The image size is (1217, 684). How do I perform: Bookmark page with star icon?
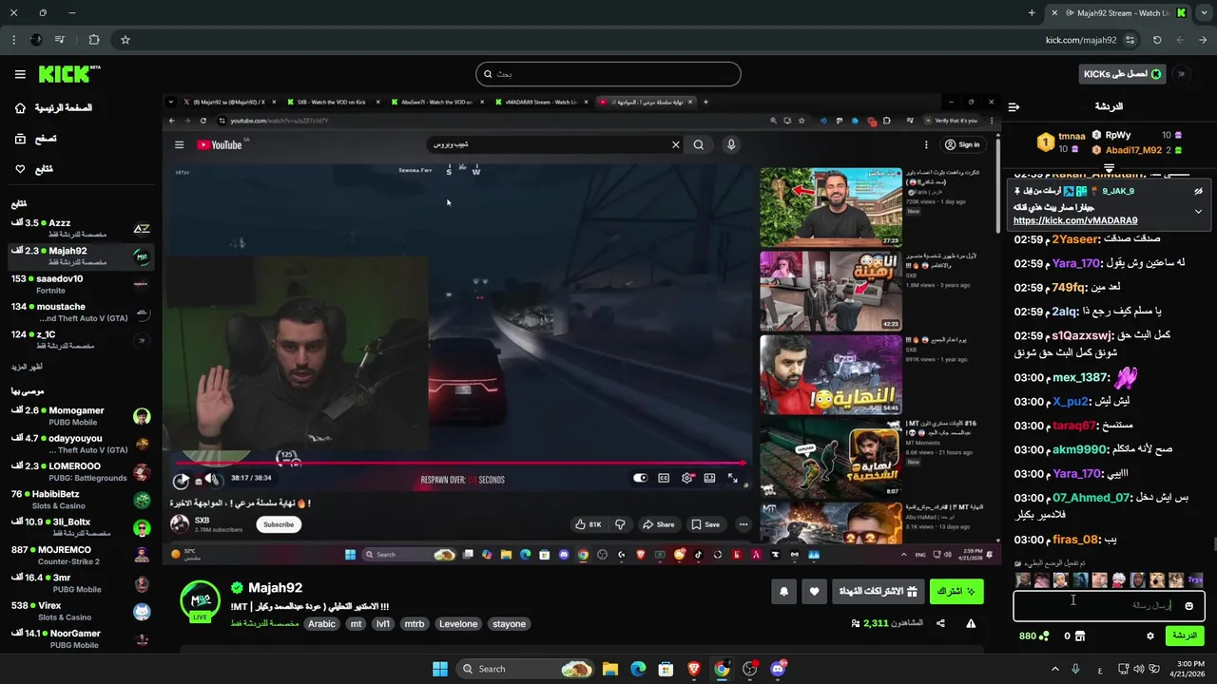tap(125, 40)
